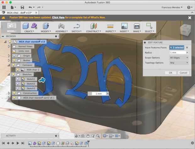The width and height of the screenshot is (195, 149).
Task: Toggle visibility bulb for Sketches folder
Action: (13, 74)
